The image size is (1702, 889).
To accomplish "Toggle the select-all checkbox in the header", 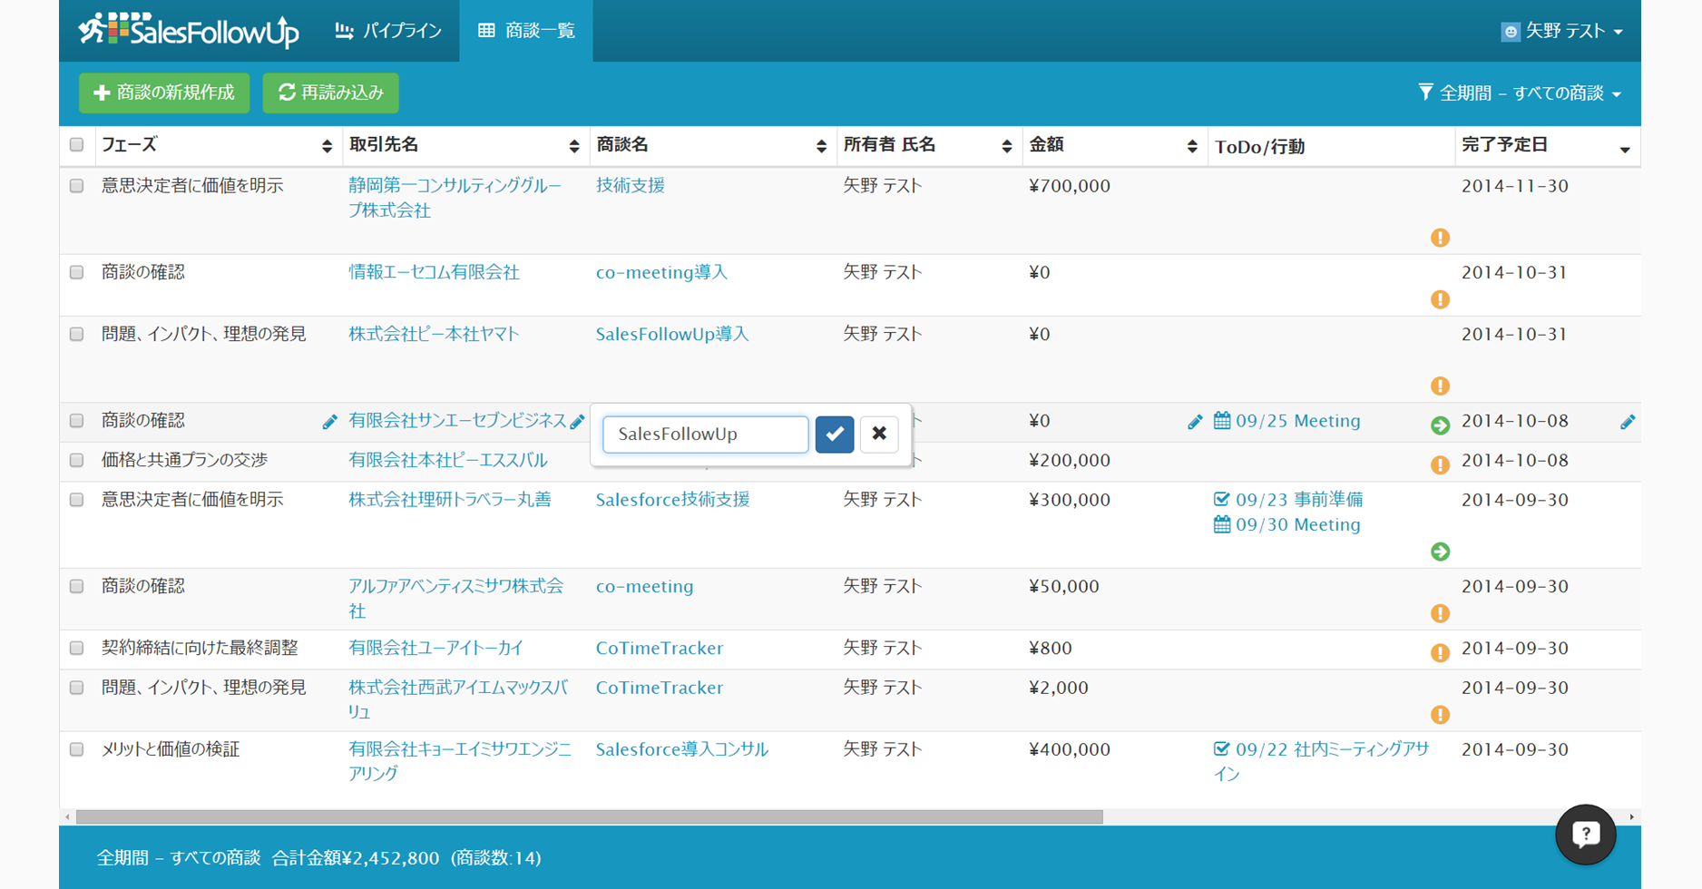I will [x=77, y=145].
